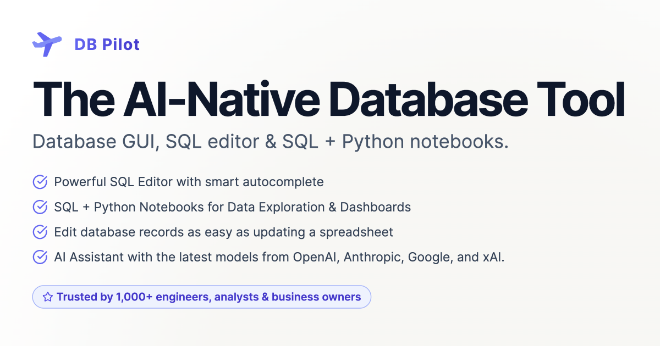
Task: Click the checkmark icon beside Edit database records
Action: coord(40,232)
